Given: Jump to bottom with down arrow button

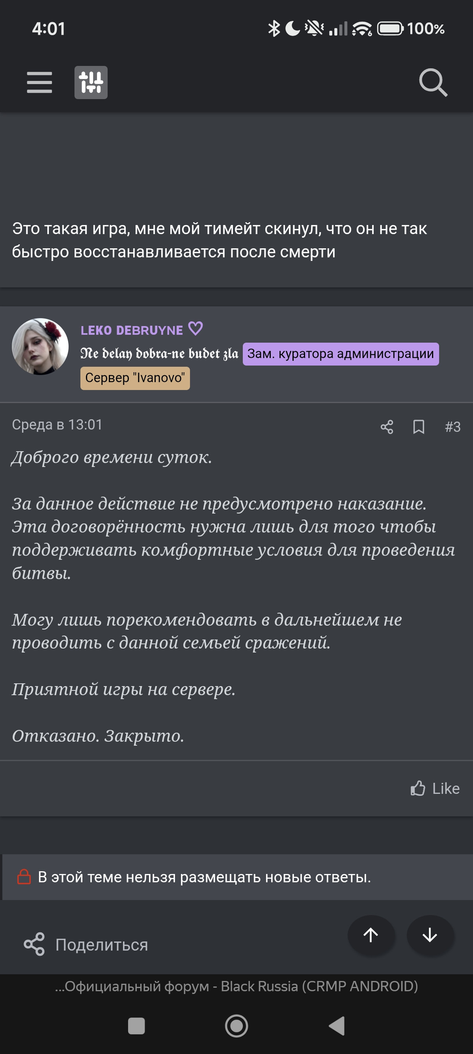Looking at the screenshot, I should [430, 934].
